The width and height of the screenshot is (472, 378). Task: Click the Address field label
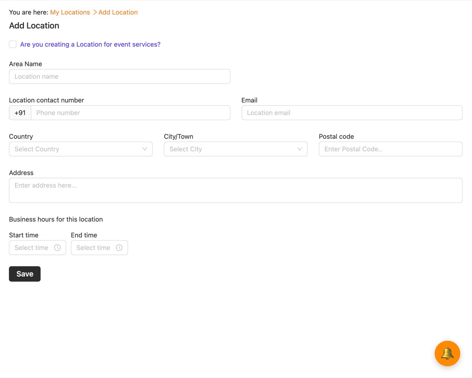click(21, 173)
